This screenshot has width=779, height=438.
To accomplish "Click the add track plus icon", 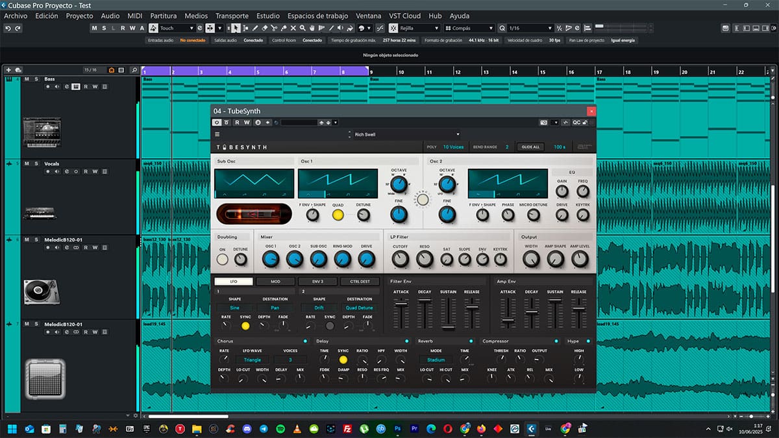I will click(8, 69).
